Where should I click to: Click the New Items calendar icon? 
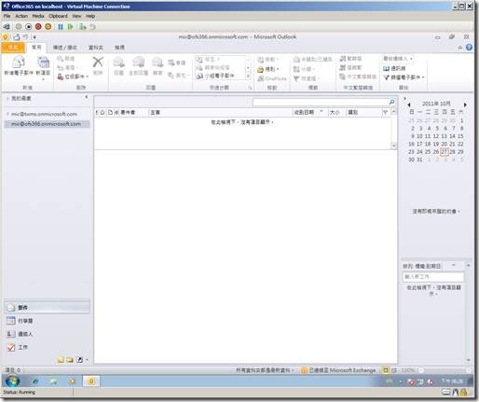43,62
